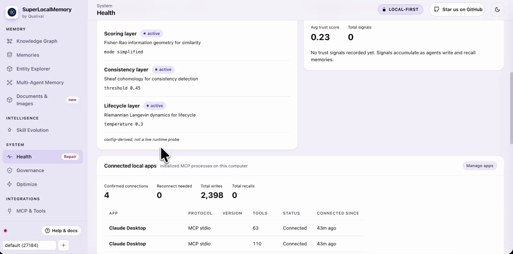Click the Confirmed connections value 4
Image resolution: width=513 pixels, height=254 pixels.
click(107, 195)
